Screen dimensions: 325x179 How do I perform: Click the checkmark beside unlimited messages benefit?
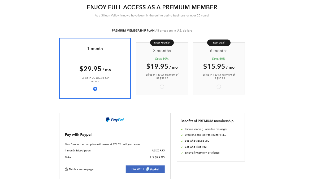pos(182,129)
